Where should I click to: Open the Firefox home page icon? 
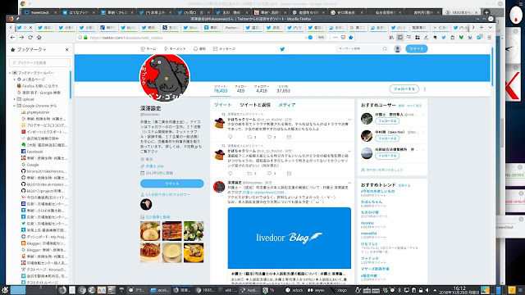(39, 38)
